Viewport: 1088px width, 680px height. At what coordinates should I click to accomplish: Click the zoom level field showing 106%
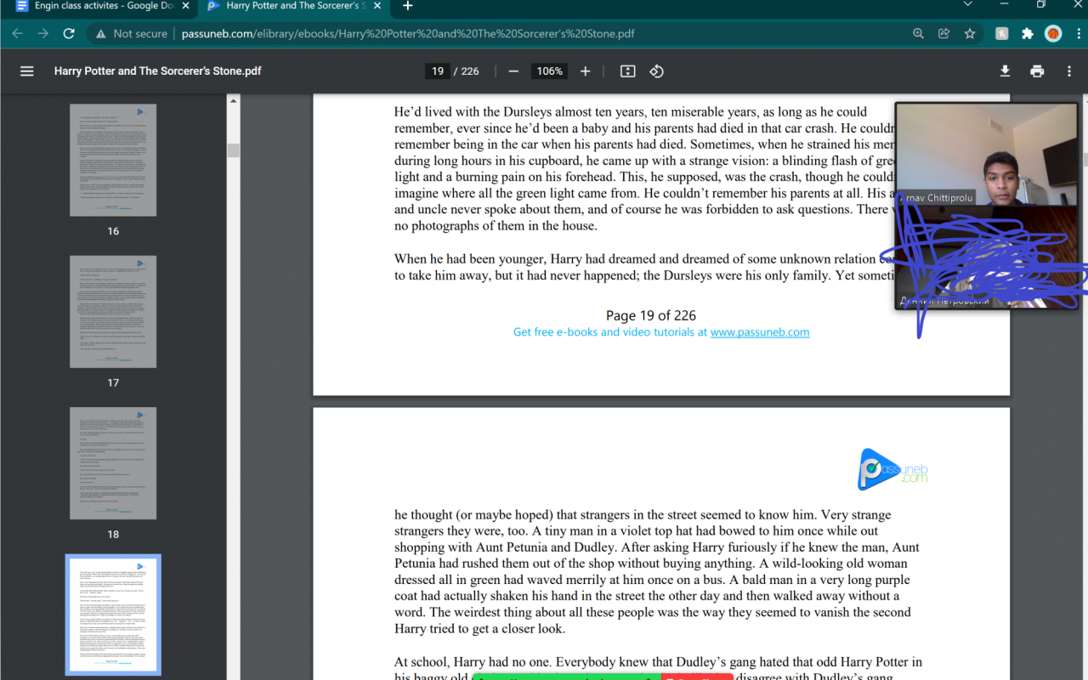tap(550, 71)
